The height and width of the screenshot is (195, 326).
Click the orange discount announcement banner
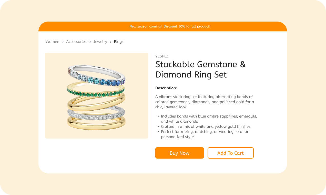163,26
